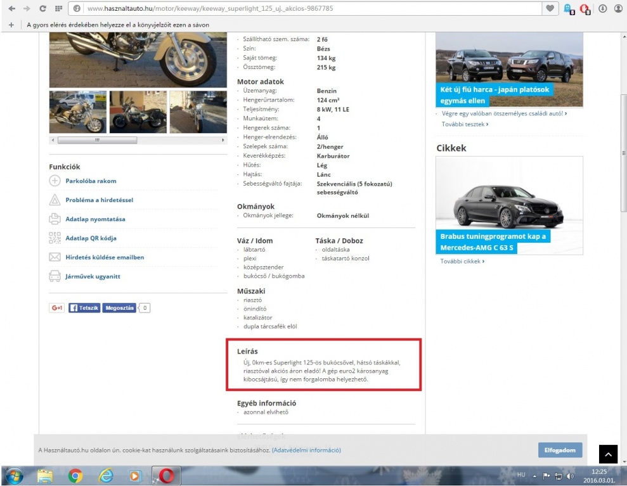Click the browser reload page icon
The width and height of the screenshot is (627, 486).
(x=42, y=10)
